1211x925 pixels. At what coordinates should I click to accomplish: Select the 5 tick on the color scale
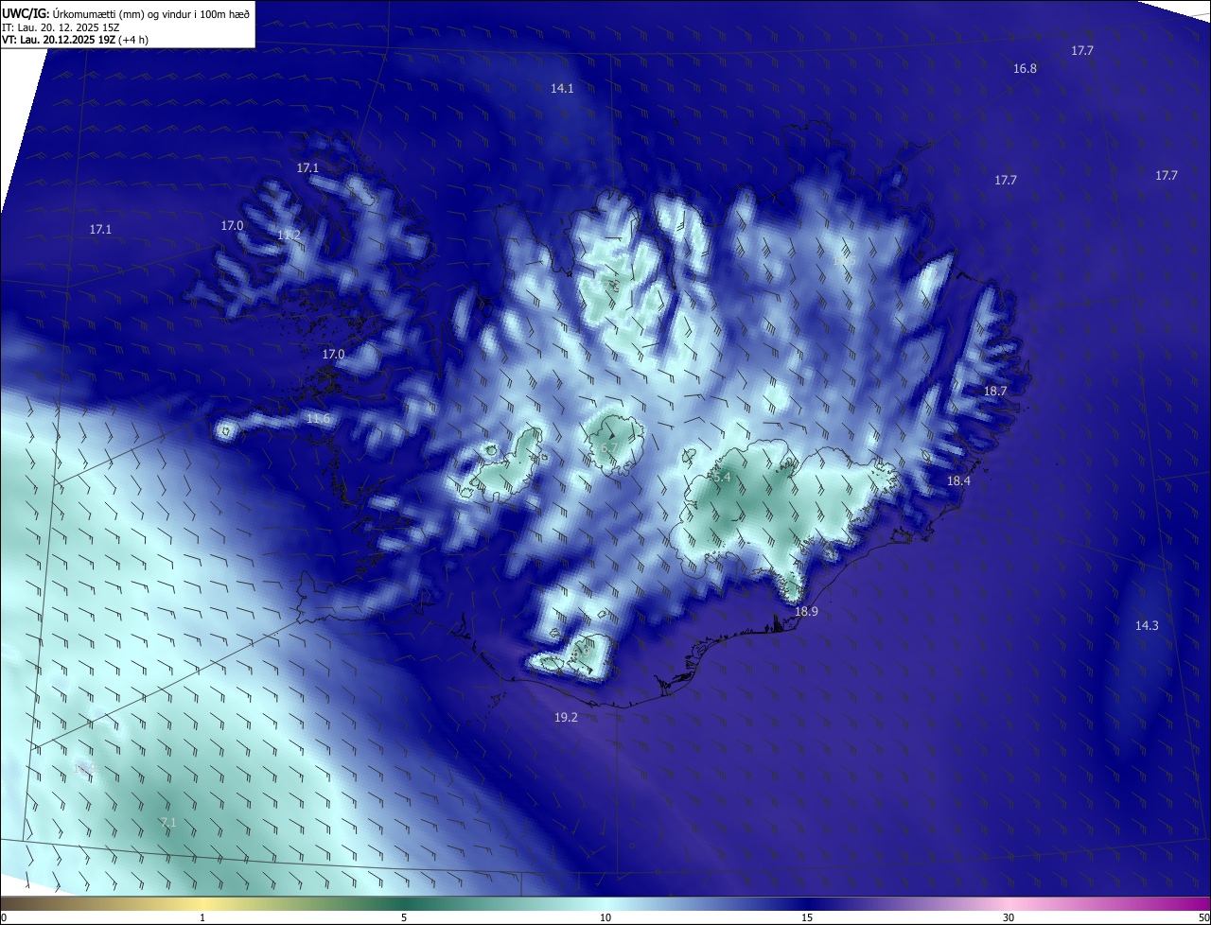[404, 917]
